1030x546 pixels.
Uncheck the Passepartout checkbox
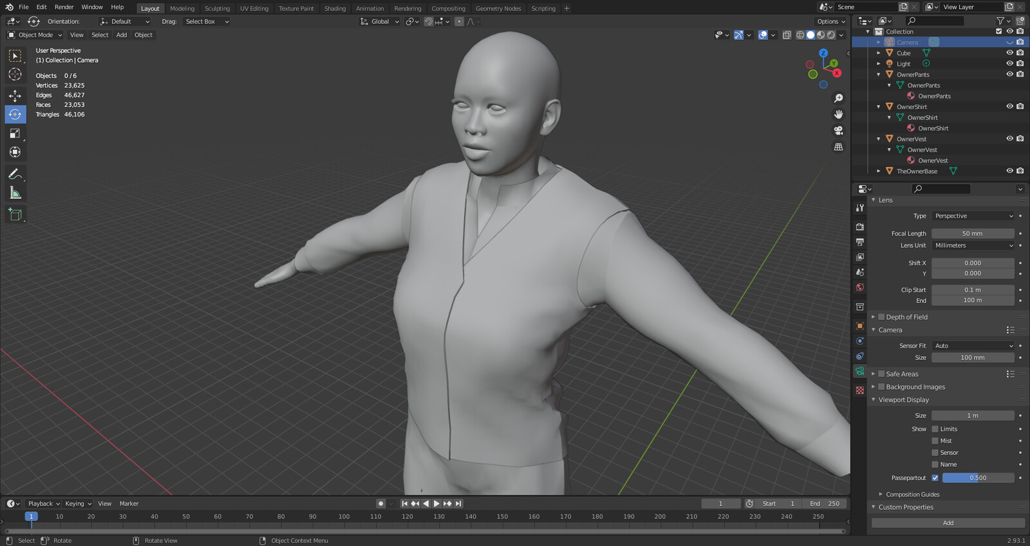click(935, 478)
